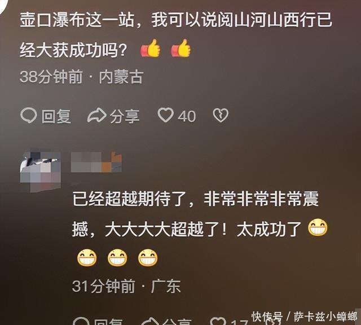This screenshot has width=361, height=325.
Task: Click the reply bubble icon under first comment
Action: [x=29, y=116]
